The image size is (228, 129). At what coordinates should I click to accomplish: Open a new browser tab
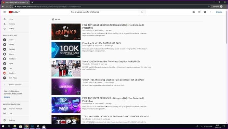pos(32,2)
